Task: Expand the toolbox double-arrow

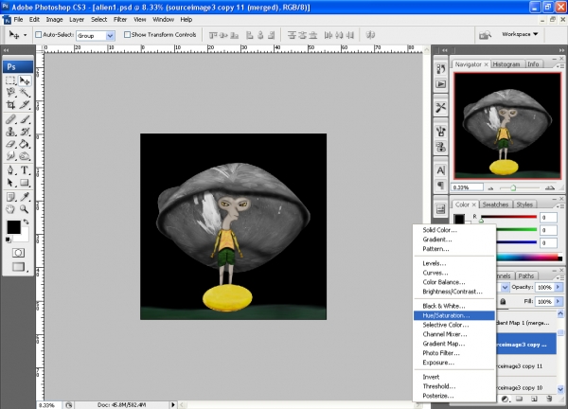Action: click(x=7, y=50)
